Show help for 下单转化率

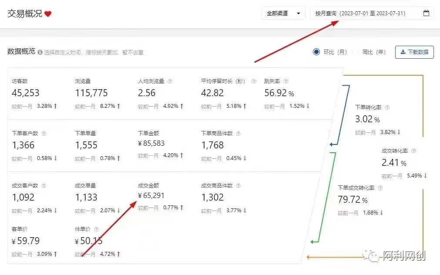coord(387,107)
